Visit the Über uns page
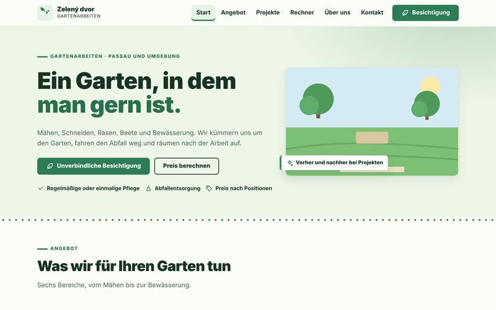 [337, 12]
